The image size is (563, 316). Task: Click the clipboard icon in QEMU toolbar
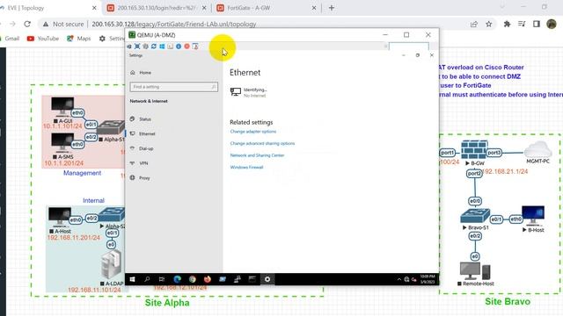(x=170, y=47)
